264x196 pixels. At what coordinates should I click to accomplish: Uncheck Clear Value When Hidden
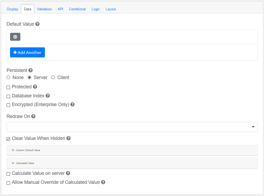[x=8, y=139]
